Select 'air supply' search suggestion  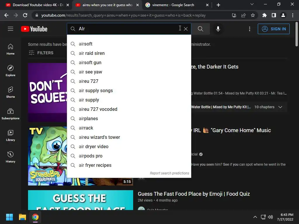click(129, 100)
